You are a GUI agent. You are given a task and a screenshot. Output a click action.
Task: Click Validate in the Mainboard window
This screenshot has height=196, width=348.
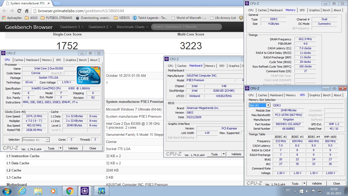236,154
